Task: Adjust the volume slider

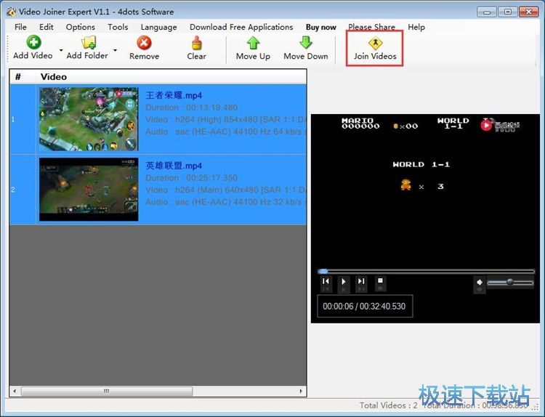Action: click(x=510, y=282)
